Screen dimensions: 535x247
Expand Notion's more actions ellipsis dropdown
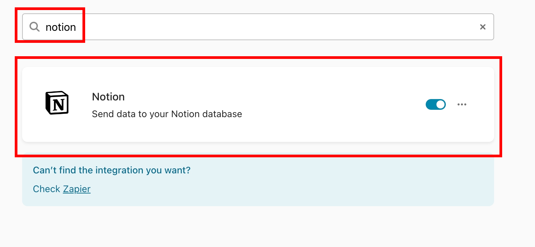(x=462, y=104)
